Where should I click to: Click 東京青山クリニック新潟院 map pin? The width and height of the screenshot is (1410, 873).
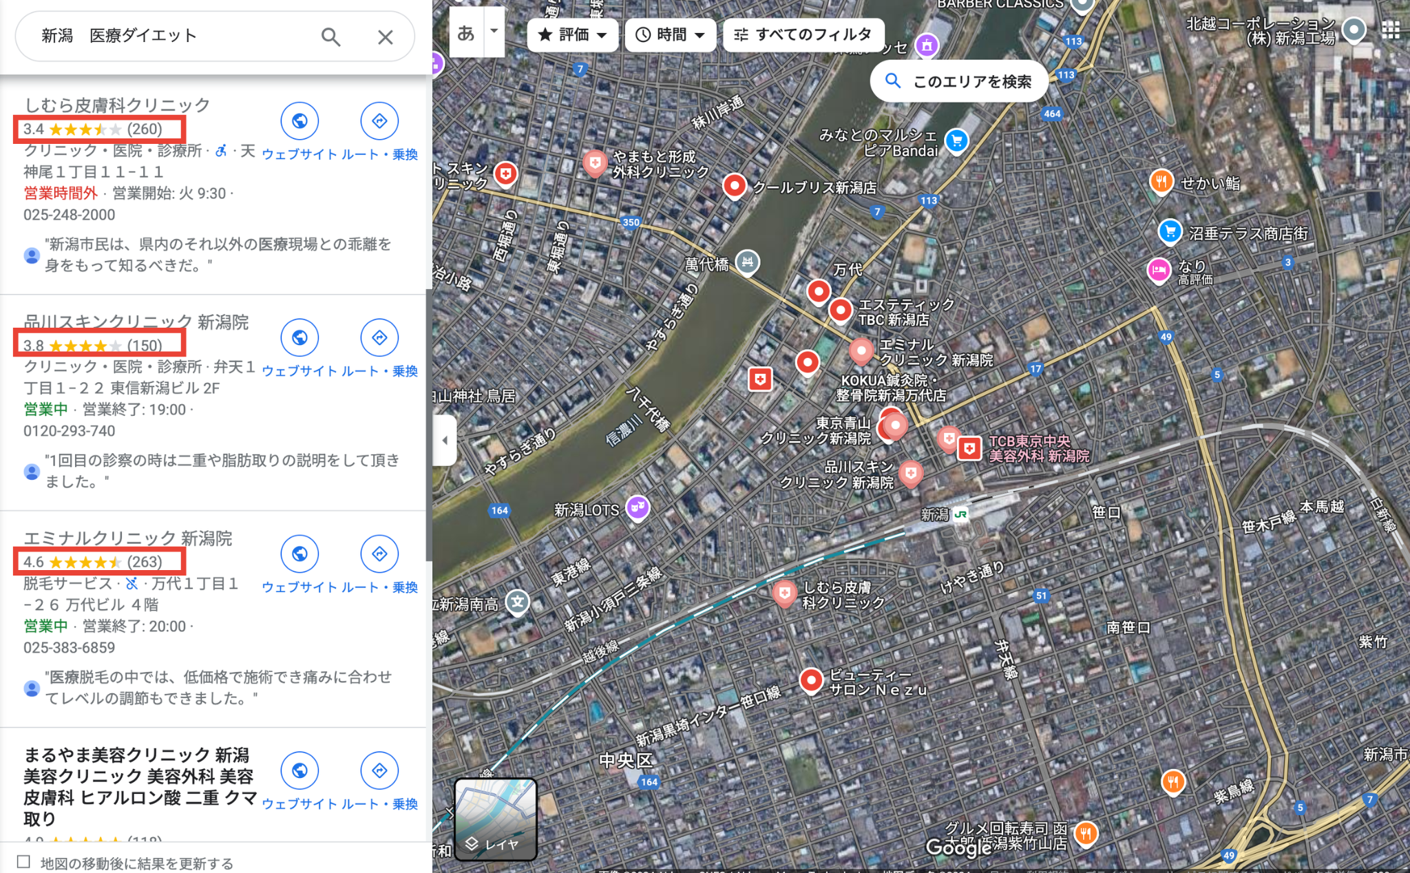(x=894, y=427)
